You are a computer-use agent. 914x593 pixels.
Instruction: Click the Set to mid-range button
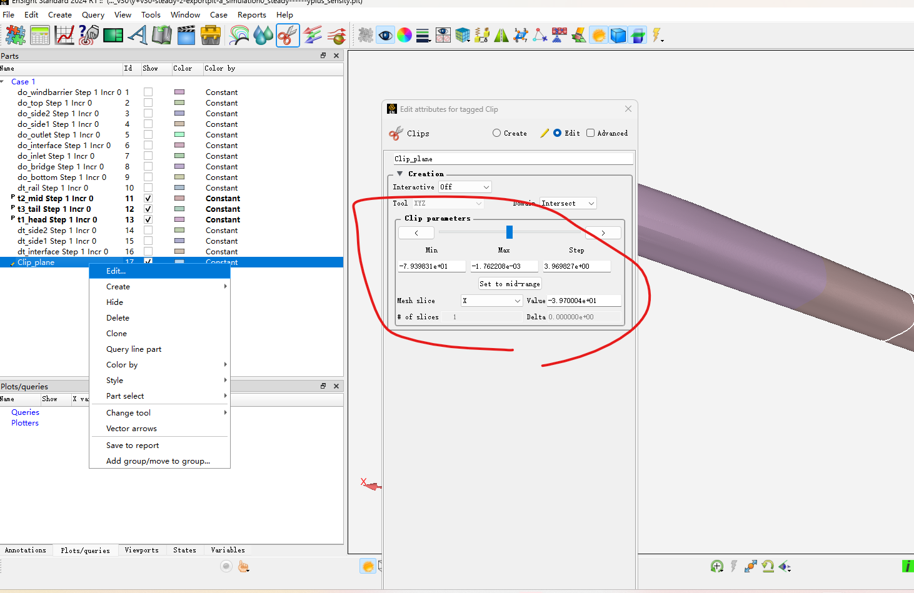(510, 284)
